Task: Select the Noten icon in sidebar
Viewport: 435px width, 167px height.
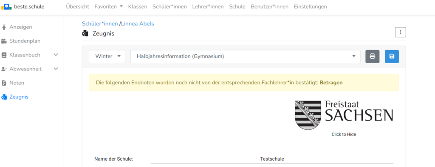Action: (4, 83)
